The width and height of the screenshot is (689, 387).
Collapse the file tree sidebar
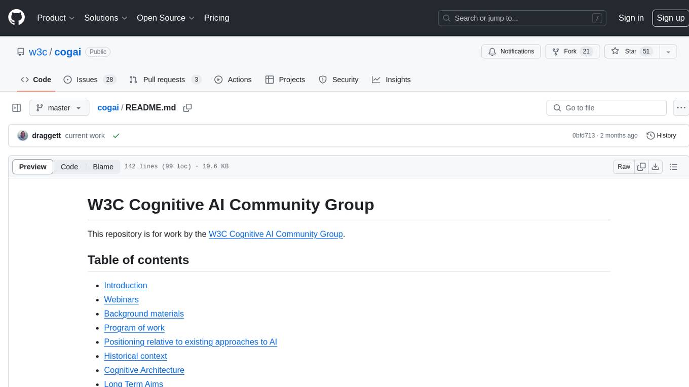[x=17, y=108]
